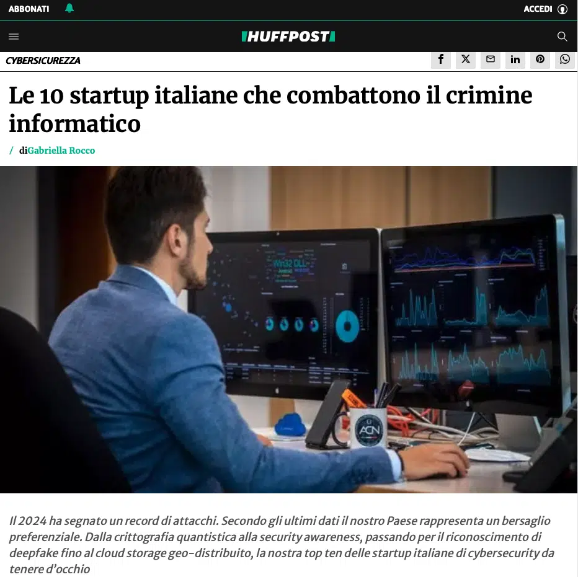Share the article on X
578x577 pixels.
click(466, 59)
